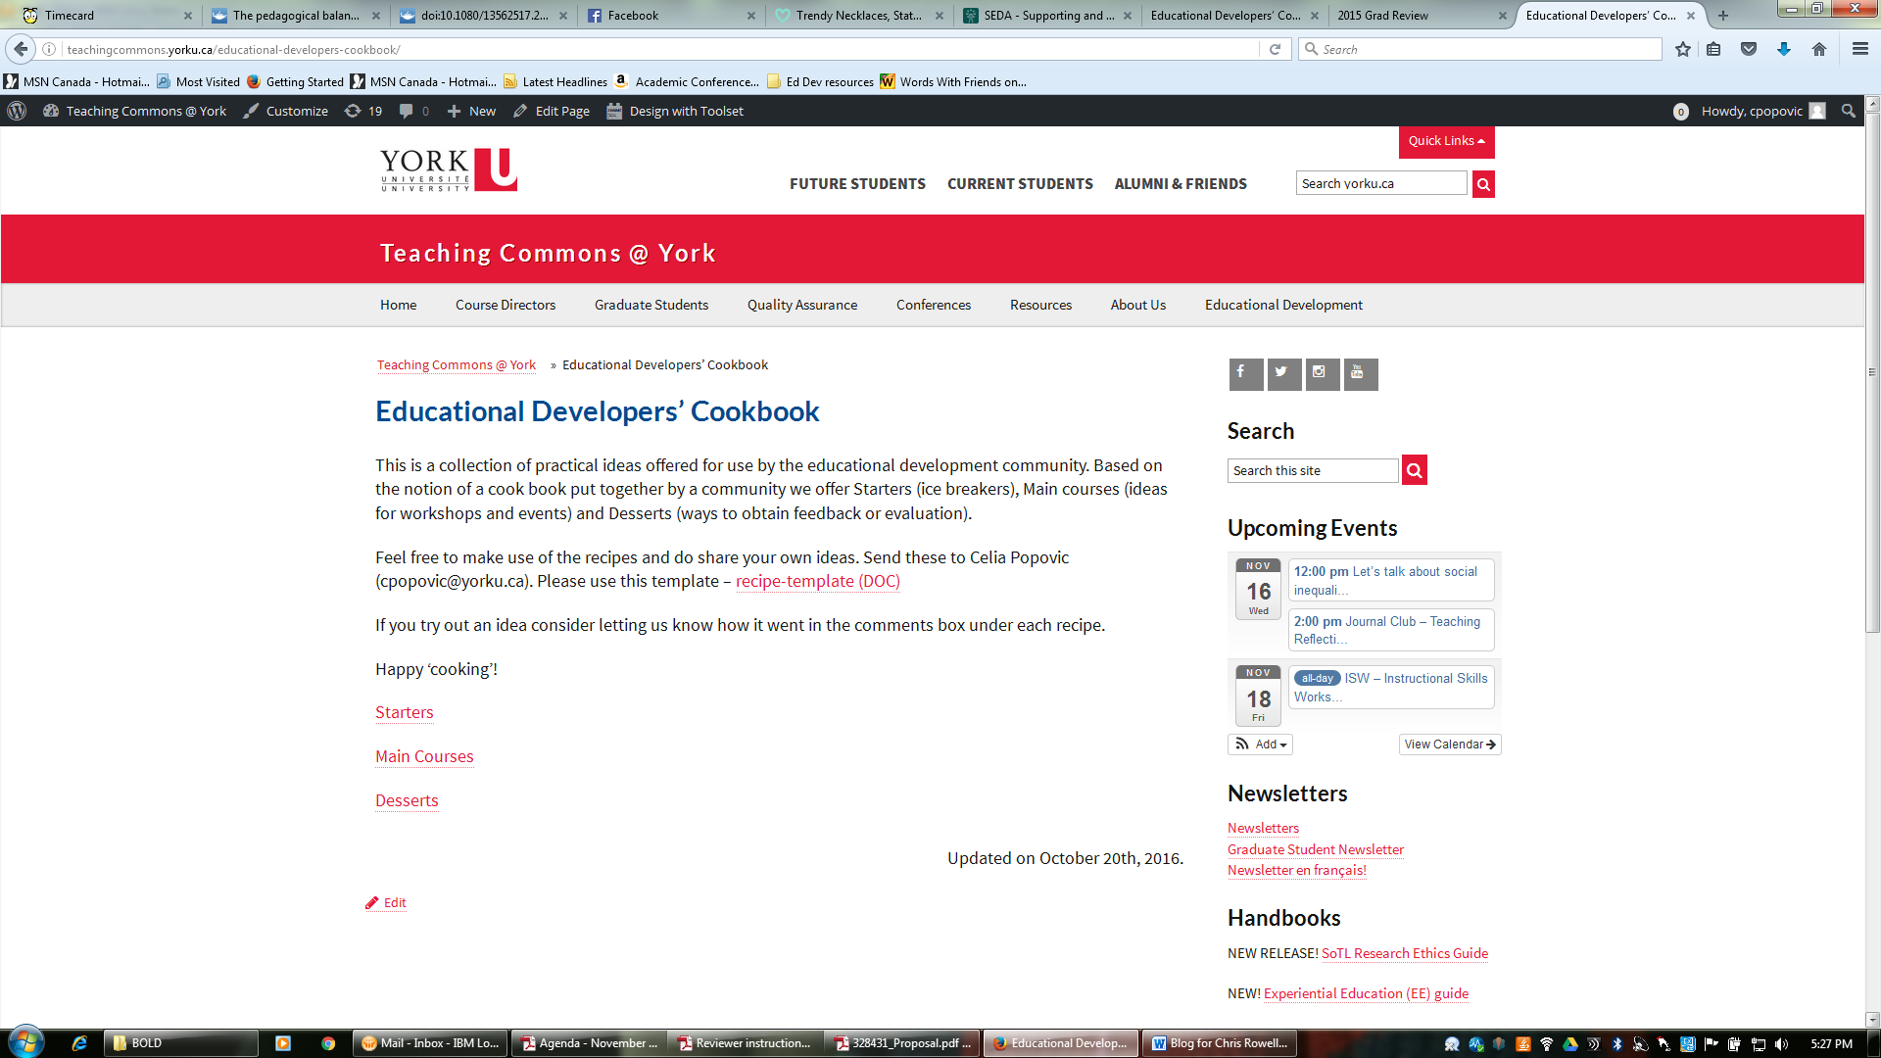Open the Instagram social icon link

1322,373
